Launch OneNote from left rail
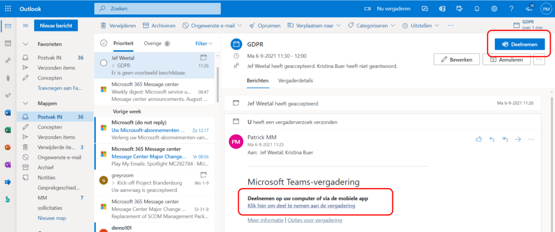The height and width of the screenshot is (232, 555). tap(8, 164)
